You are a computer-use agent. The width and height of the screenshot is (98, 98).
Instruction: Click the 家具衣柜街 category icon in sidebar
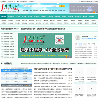(x=2, y=52)
